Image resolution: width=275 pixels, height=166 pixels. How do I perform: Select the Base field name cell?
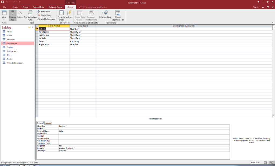tap(54, 41)
